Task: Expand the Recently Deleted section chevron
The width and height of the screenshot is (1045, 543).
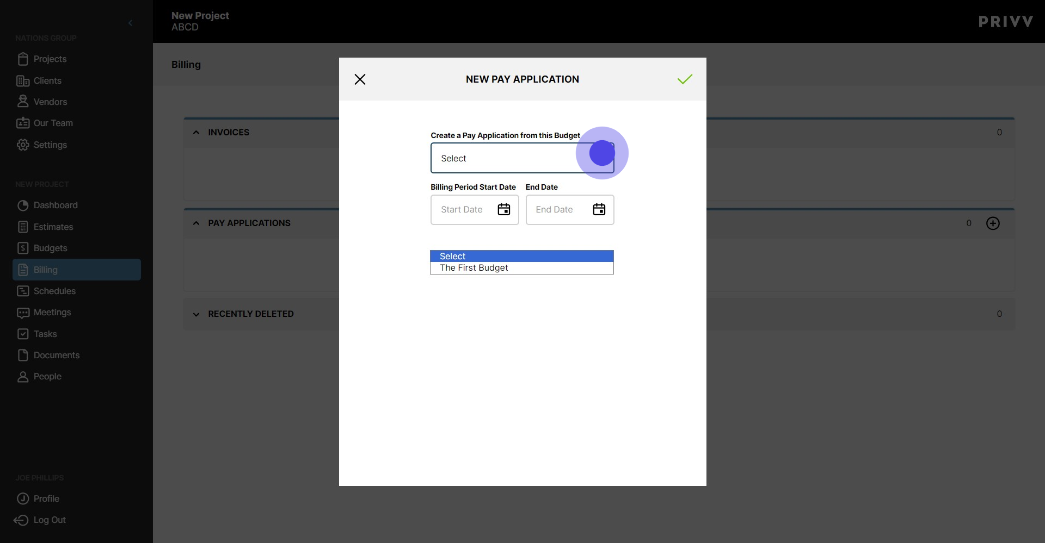Action: click(196, 314)
